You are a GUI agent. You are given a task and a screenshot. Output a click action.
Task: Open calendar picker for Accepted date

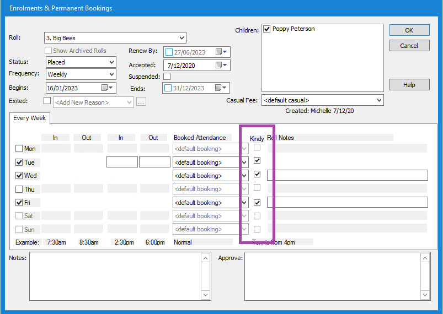pyautogui.click(x=222, y=66)
